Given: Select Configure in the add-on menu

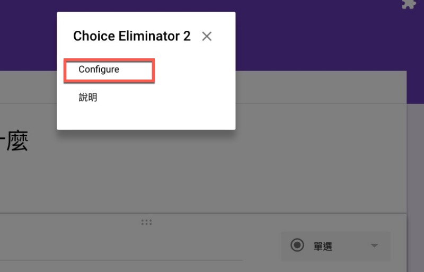Looking at the screenshot, I should tap(99, 69).
